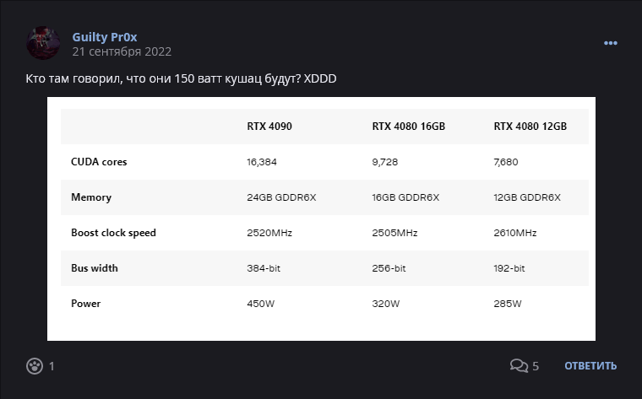Screen dimensions: 642x399
Task: Click the 16,384 CUDA cores value
Action: click(262, 162)
